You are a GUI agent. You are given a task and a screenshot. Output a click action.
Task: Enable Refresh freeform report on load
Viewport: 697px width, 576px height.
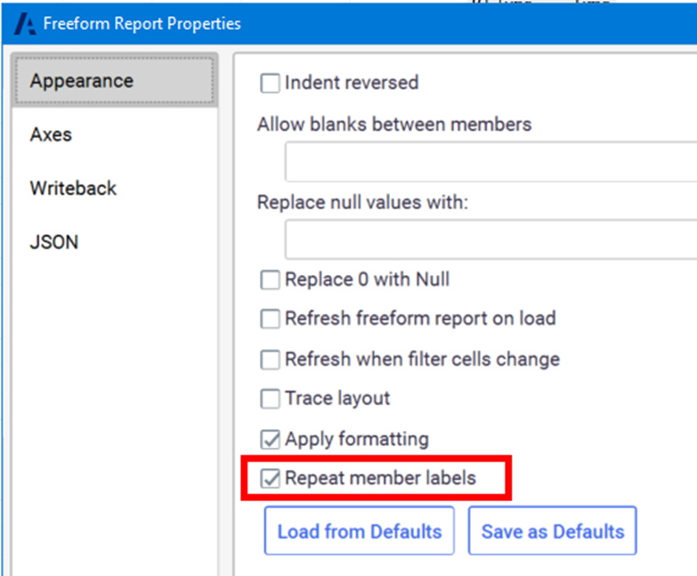(270, 319)
